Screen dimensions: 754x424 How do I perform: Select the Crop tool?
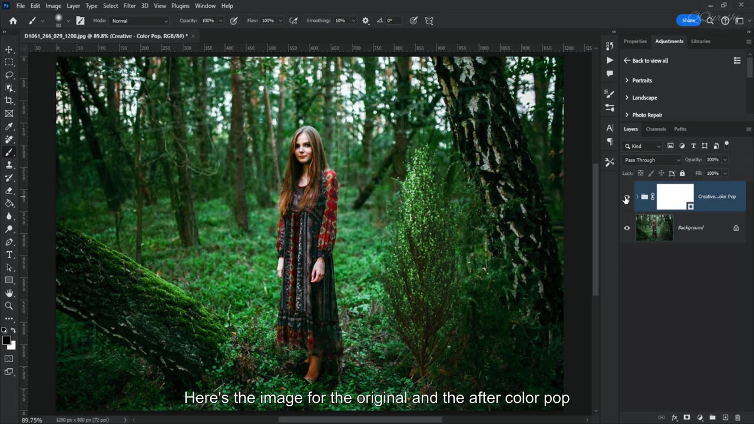coord(9,101)
